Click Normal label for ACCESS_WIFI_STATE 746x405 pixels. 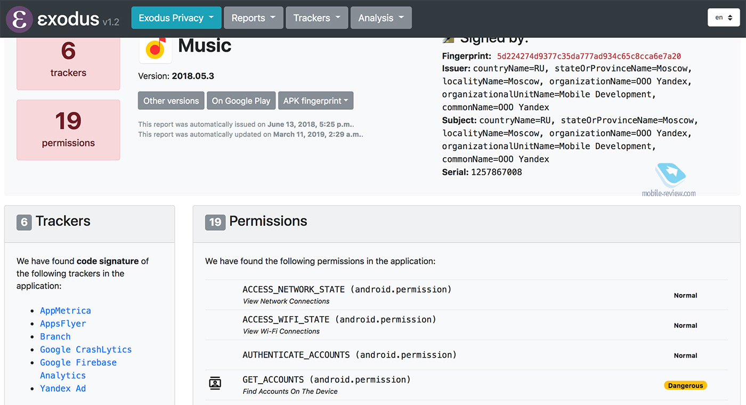[685, 325]
